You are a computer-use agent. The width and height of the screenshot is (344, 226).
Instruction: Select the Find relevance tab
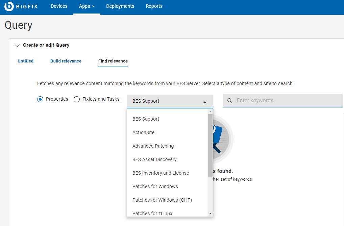click(x=113, y=61)
